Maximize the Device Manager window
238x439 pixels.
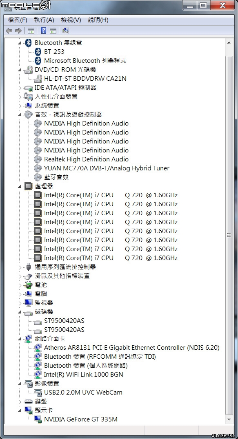[x=204, y=5]
